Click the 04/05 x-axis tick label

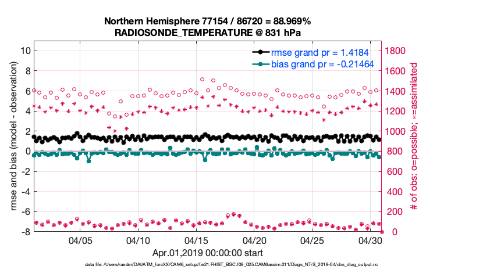point(81,240)
